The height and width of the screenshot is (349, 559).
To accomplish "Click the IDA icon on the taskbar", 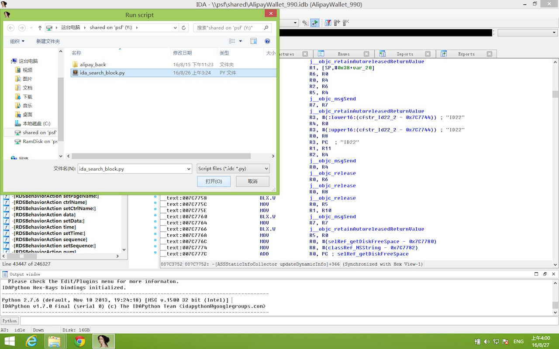I will point(104,341).
